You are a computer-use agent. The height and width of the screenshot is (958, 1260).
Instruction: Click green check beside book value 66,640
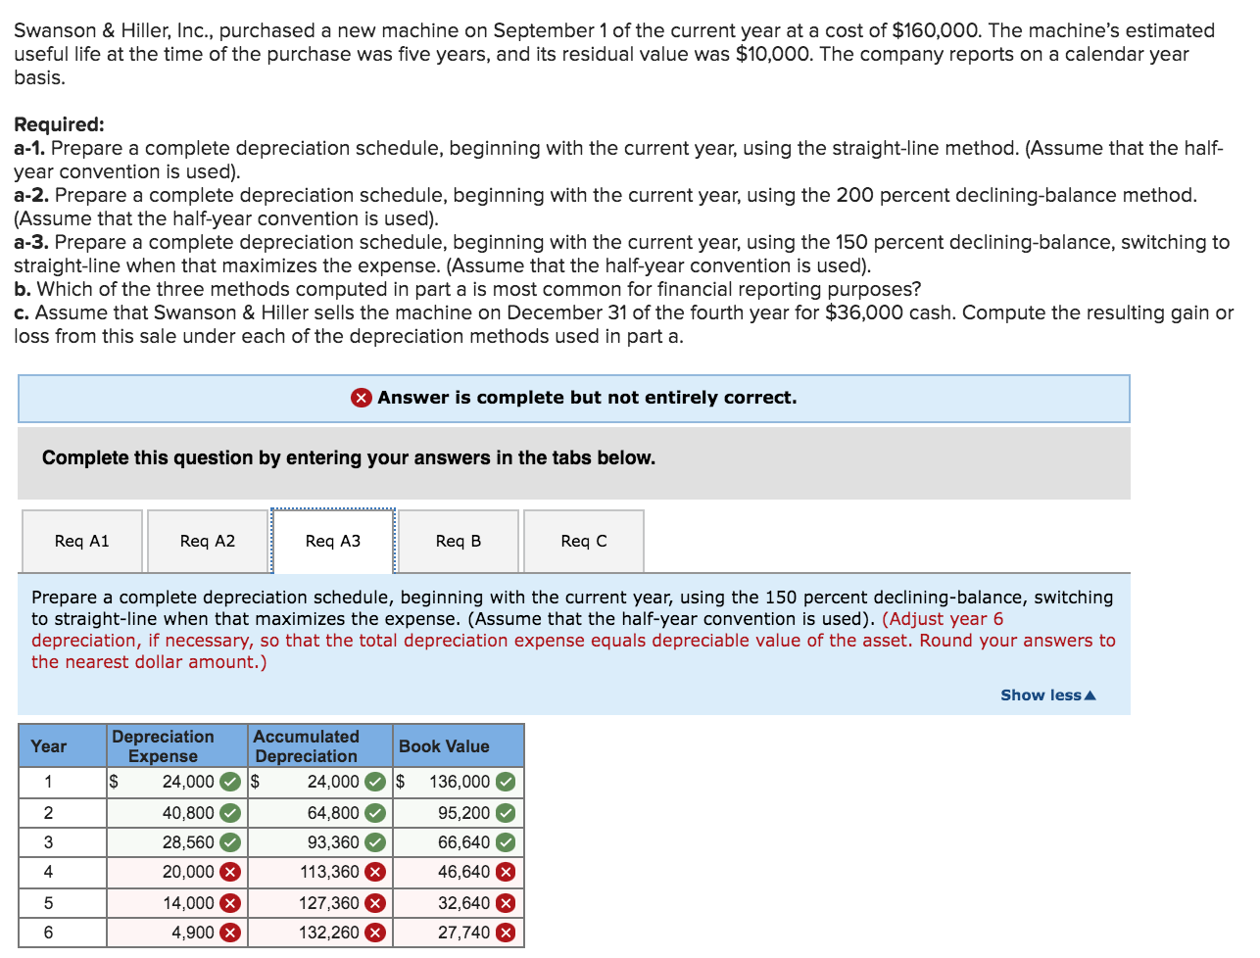(506, 842)
